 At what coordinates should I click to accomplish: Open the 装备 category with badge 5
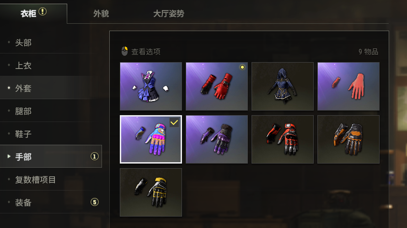tap(51, 202)
